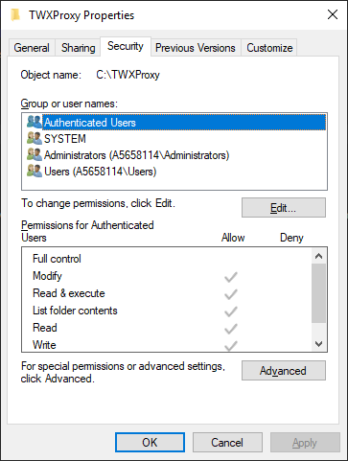Close the TWXProxy Properties dialog
This screenshot has height=461, width=348.
[333, 14]
